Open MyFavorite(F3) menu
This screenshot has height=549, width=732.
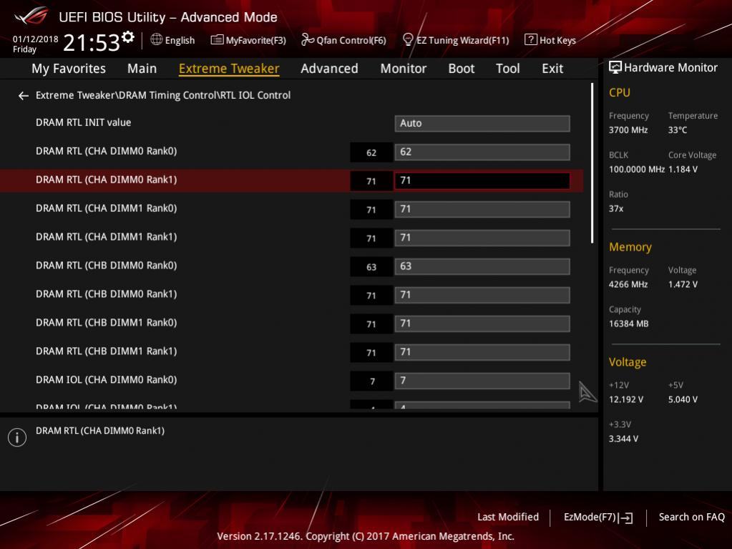(256, 40)
